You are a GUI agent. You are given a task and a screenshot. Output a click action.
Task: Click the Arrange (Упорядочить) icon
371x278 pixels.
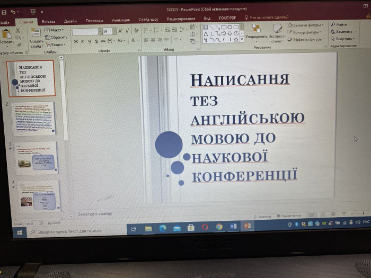pyautogui.click(x=257, y=30)
